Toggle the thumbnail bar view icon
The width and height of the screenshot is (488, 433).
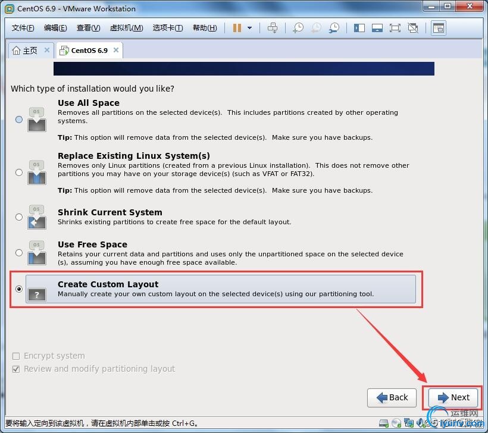[377, 28]
